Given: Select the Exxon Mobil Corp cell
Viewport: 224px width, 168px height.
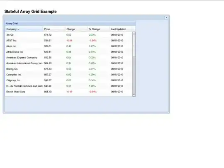Looking at the screenshot, I should click(x=24, y=92).
